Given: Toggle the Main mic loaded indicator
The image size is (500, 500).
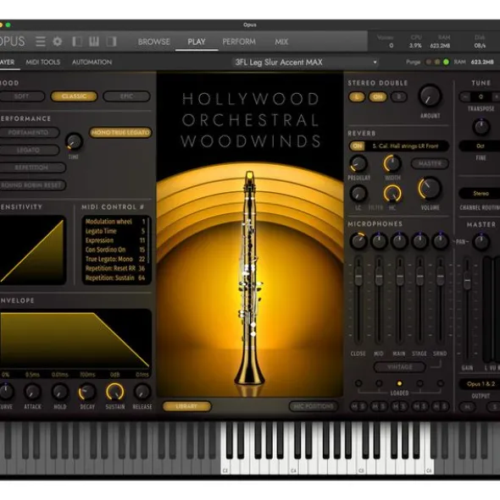Looking at the screenshot, I should tap(399, 383).
